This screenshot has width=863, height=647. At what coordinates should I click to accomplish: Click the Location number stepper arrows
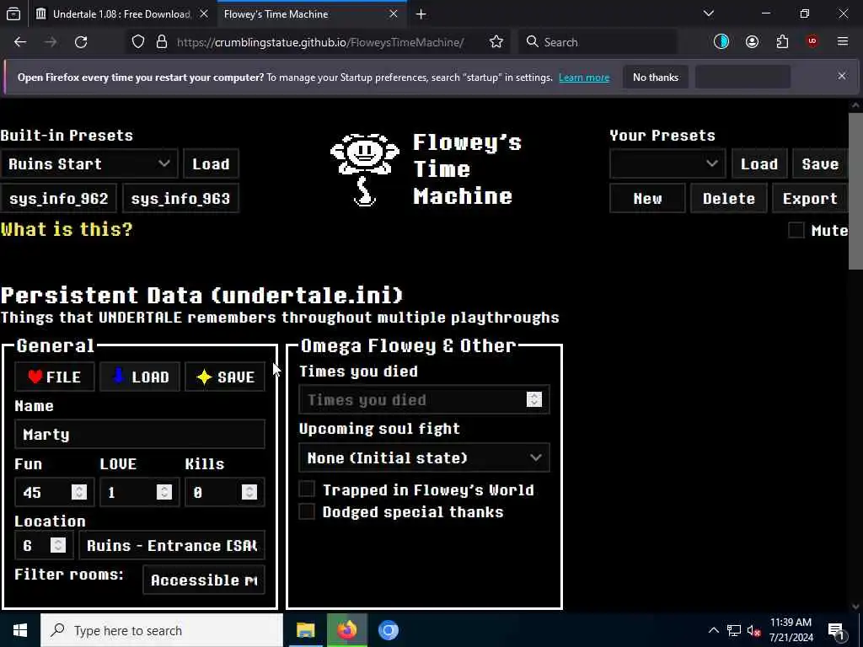[58, 545]
